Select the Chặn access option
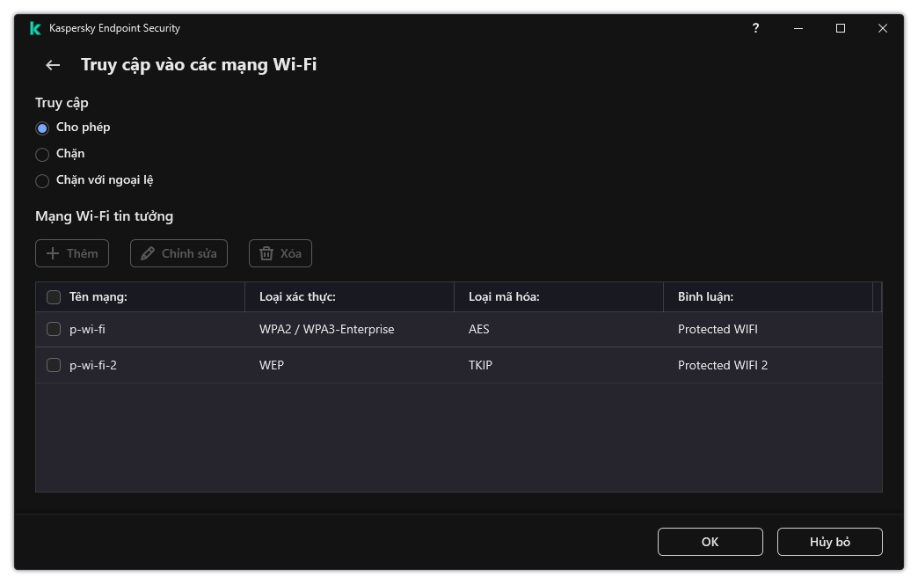Viewport: 918px width, 584px height. click(42, 154)
